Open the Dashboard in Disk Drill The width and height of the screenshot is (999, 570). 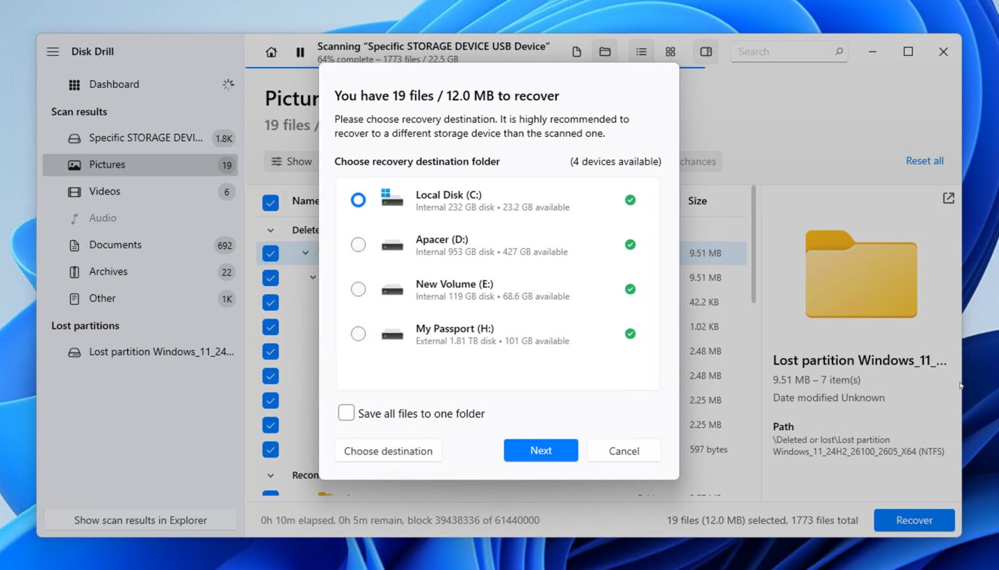click(x=114, y=84)
